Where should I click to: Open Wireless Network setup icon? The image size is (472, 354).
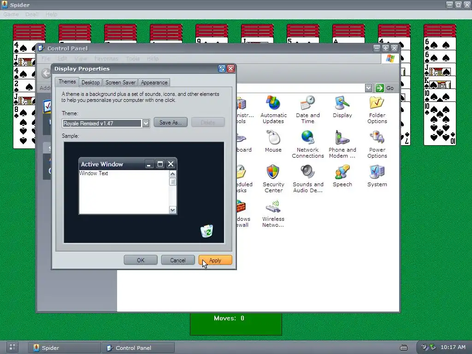273,213
